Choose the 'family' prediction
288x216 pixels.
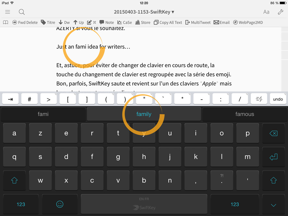click(x=144, y=114)
